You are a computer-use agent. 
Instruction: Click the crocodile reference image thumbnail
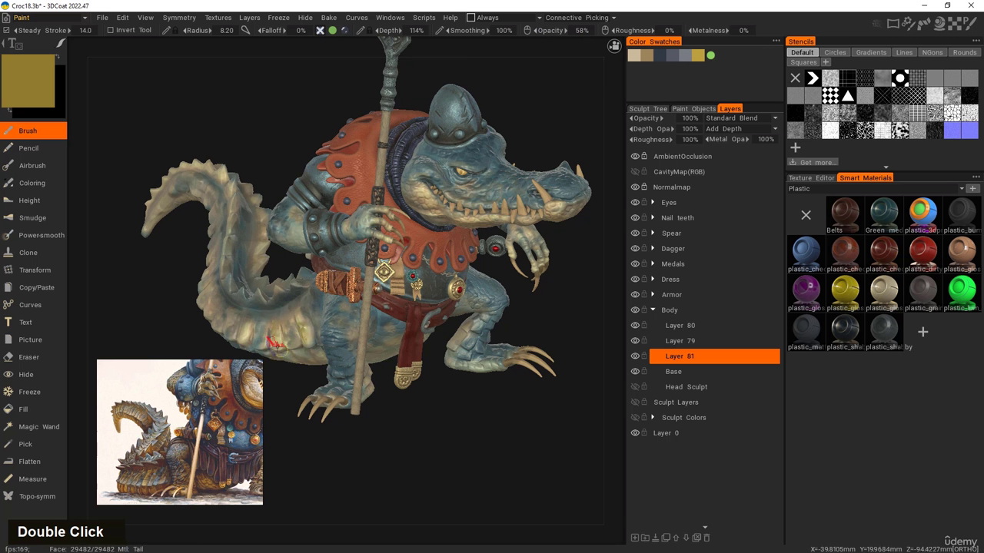point(180,432)
